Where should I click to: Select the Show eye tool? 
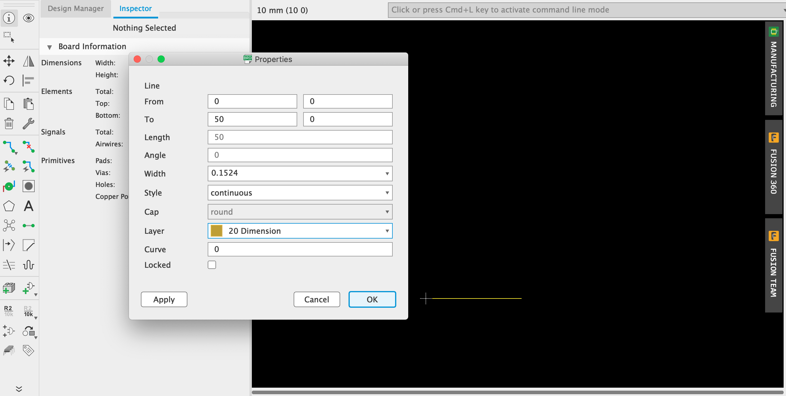28,18
